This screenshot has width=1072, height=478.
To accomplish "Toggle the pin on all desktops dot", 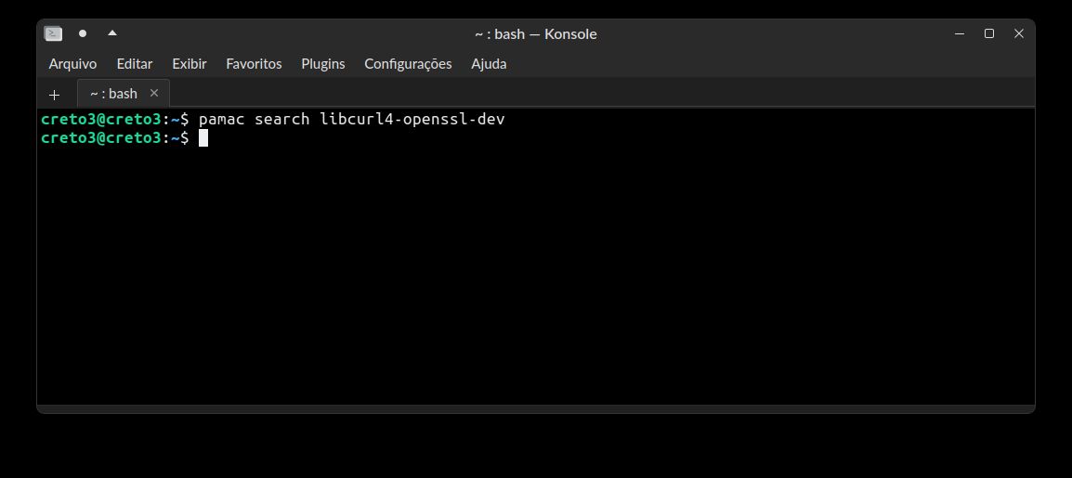I will click(83, 33).
